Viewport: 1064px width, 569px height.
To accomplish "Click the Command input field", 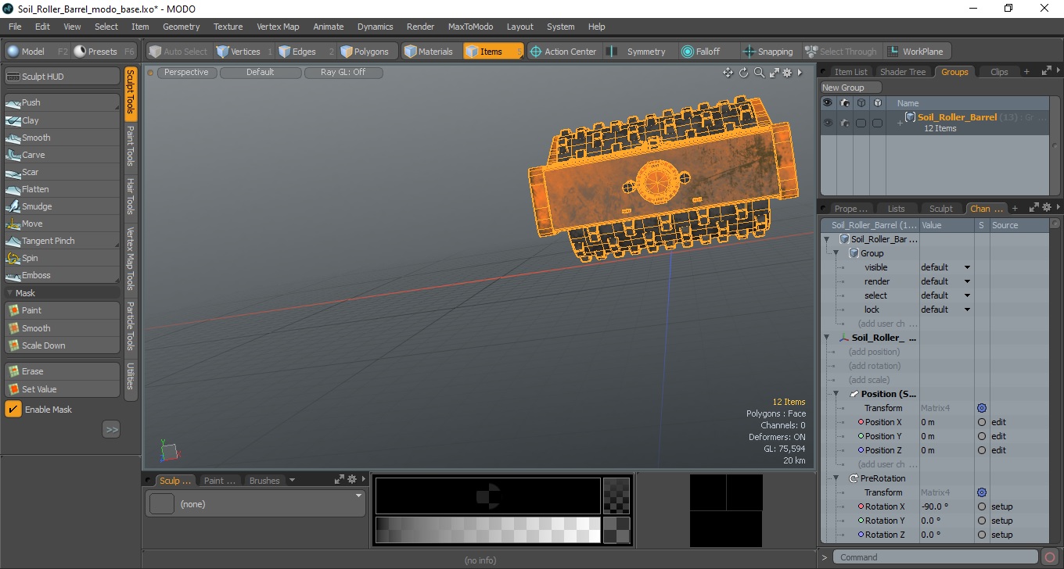I will tap(936, 557).
